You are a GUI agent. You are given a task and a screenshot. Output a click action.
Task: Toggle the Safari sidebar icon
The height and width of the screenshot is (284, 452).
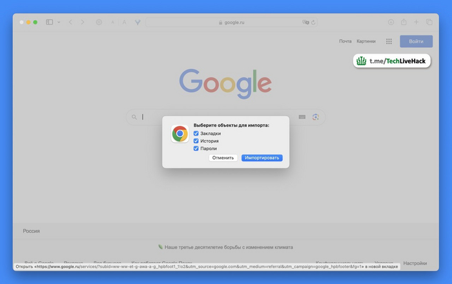[x=49, y=22]
